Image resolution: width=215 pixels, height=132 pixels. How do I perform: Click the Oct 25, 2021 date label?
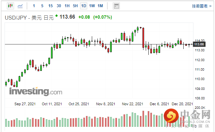[x=79, y=104]
